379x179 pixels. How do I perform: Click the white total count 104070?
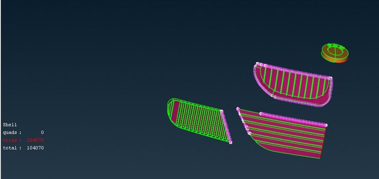35,148
